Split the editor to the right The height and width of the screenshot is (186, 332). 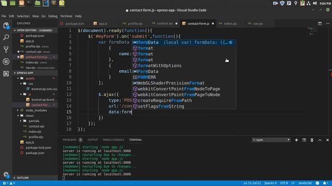coord(320,23)
